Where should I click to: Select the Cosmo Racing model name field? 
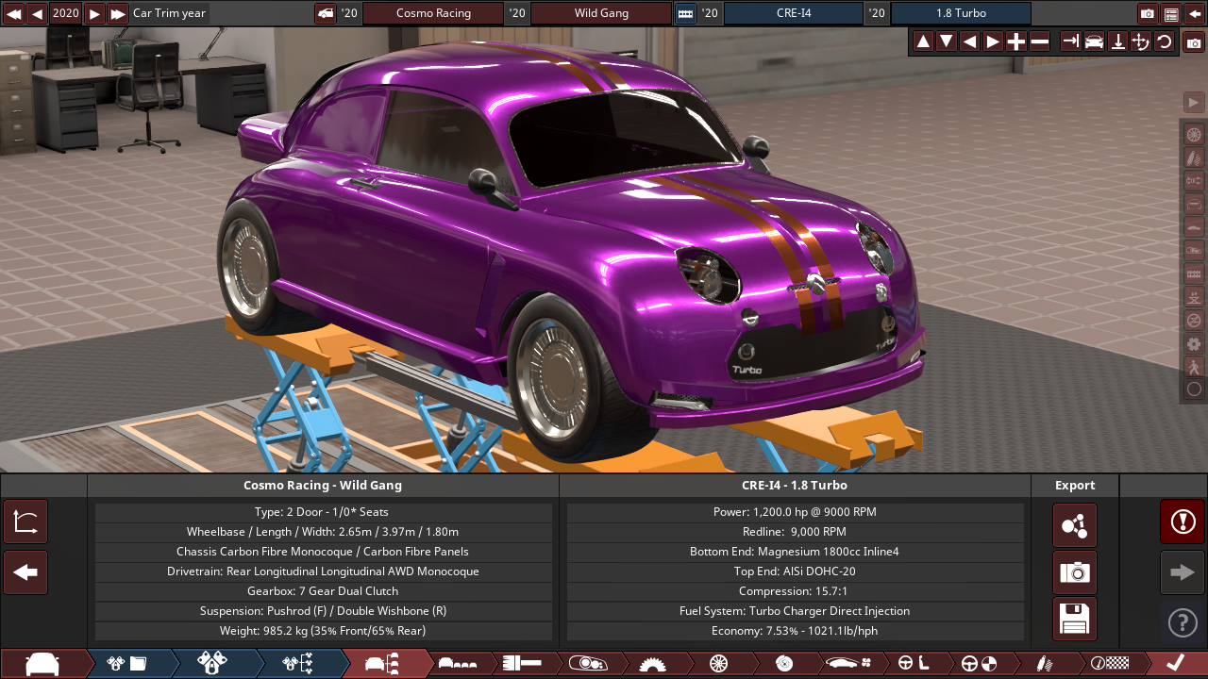pyautogui.click(x=433, y=13)
